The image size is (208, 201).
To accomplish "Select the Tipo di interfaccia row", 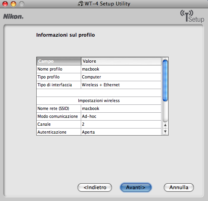I will tap(99, 85).
